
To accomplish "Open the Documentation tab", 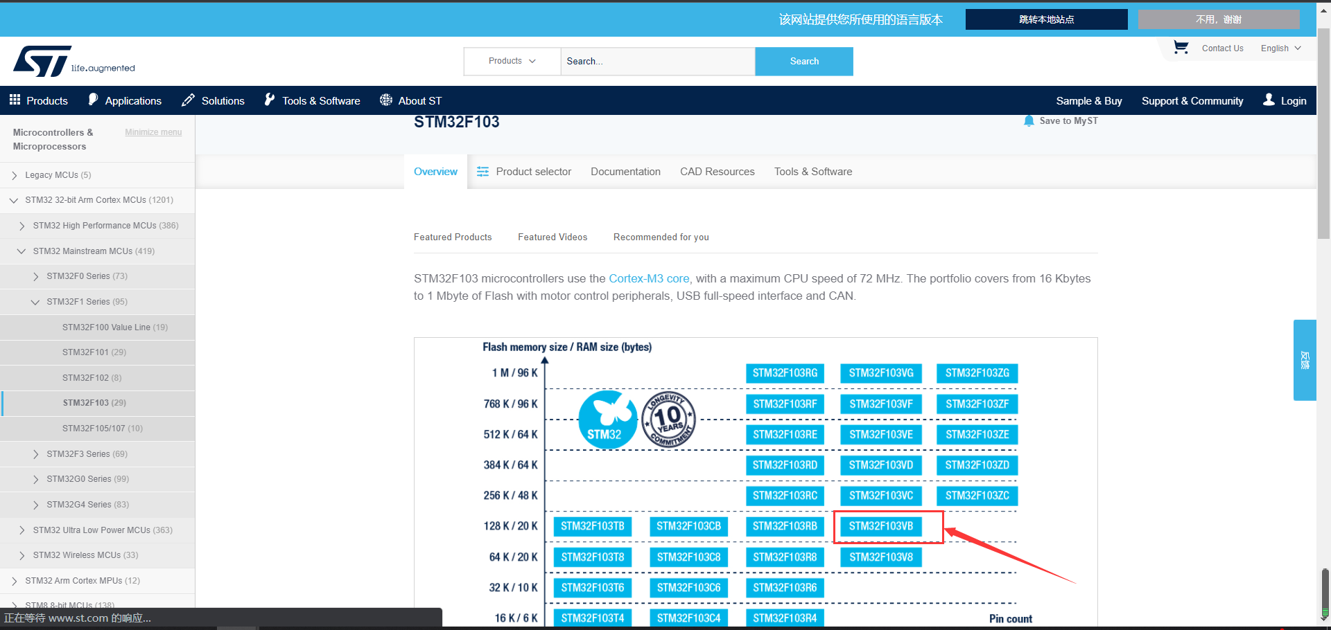I will [x=625, y=172].
